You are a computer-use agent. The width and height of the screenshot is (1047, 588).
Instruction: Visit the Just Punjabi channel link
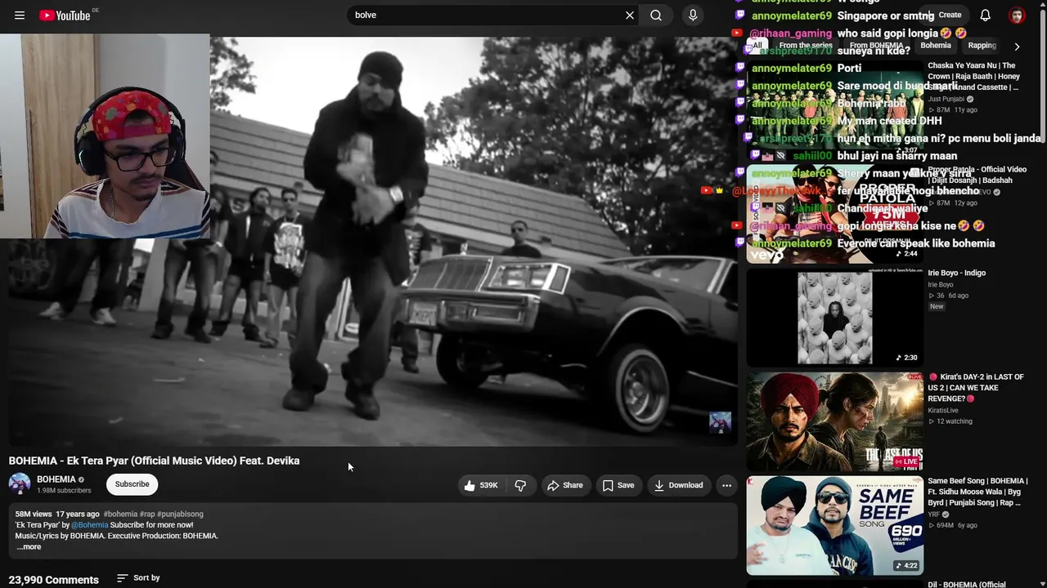946,99
